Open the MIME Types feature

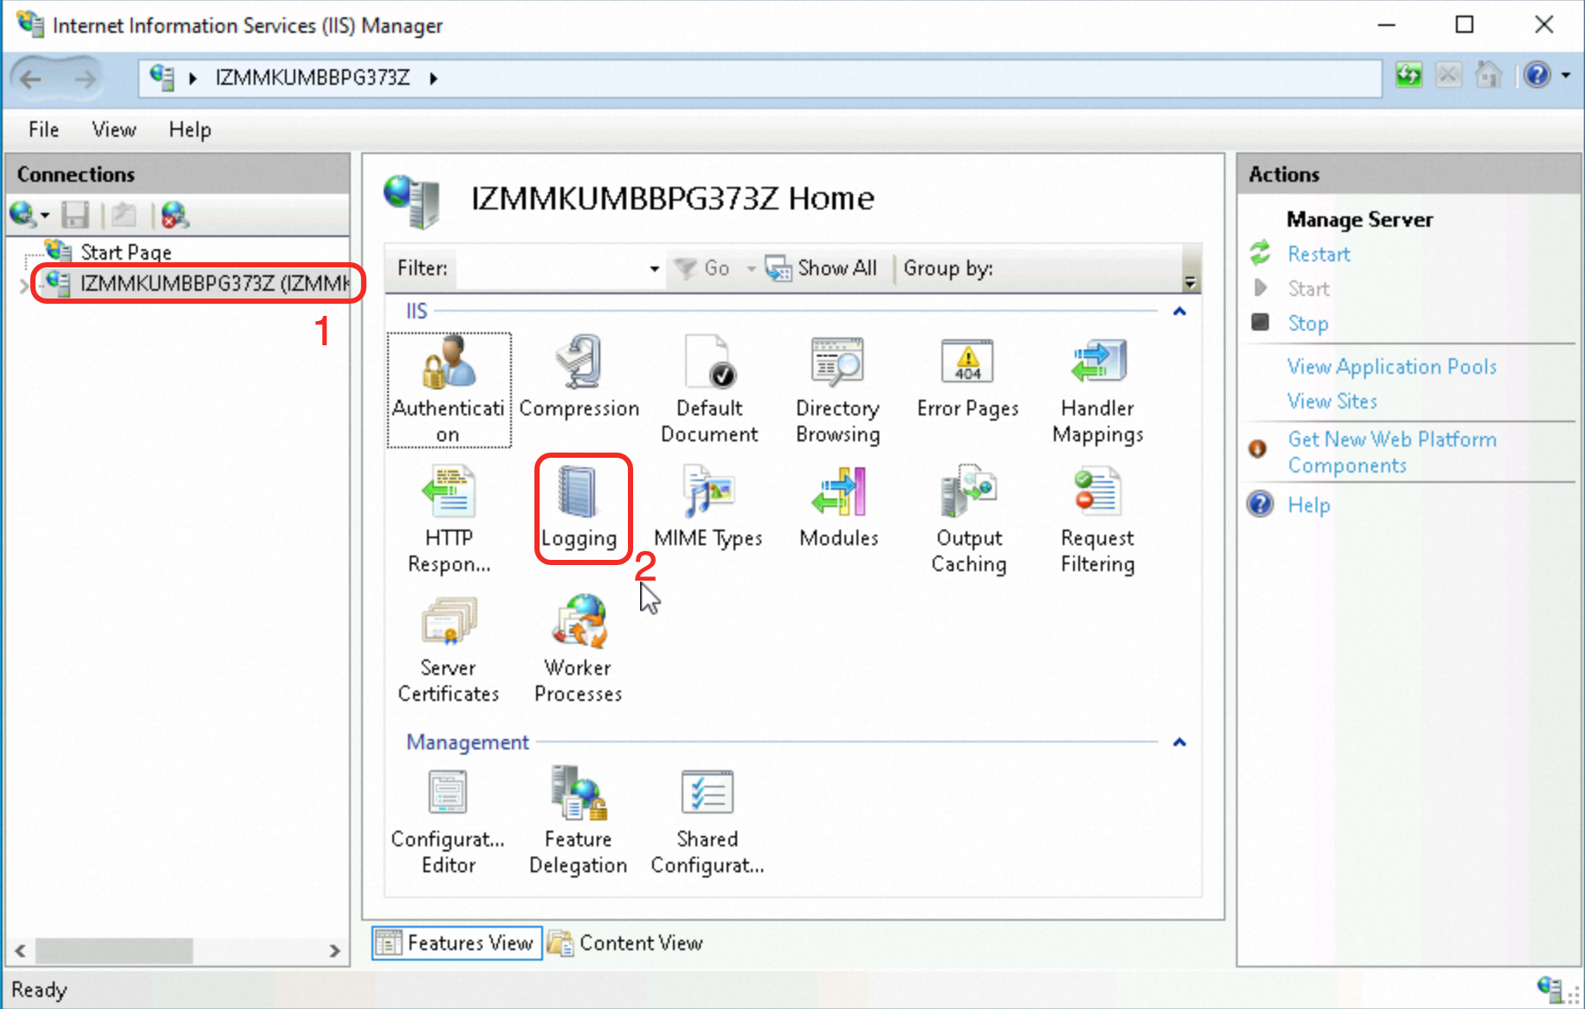click(708, 508)
